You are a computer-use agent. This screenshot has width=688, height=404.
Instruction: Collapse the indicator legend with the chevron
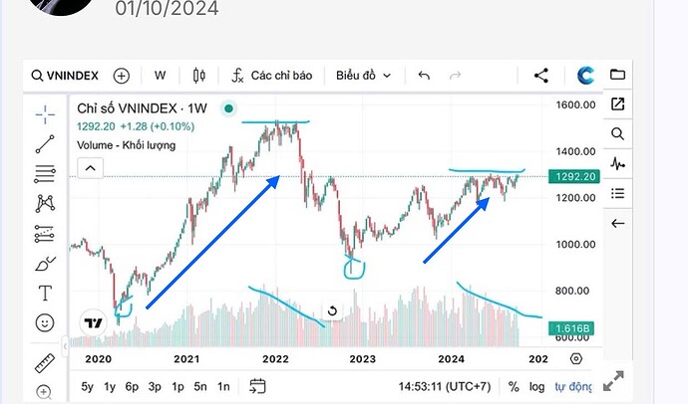pyautogui.click(x=90, y=168)
